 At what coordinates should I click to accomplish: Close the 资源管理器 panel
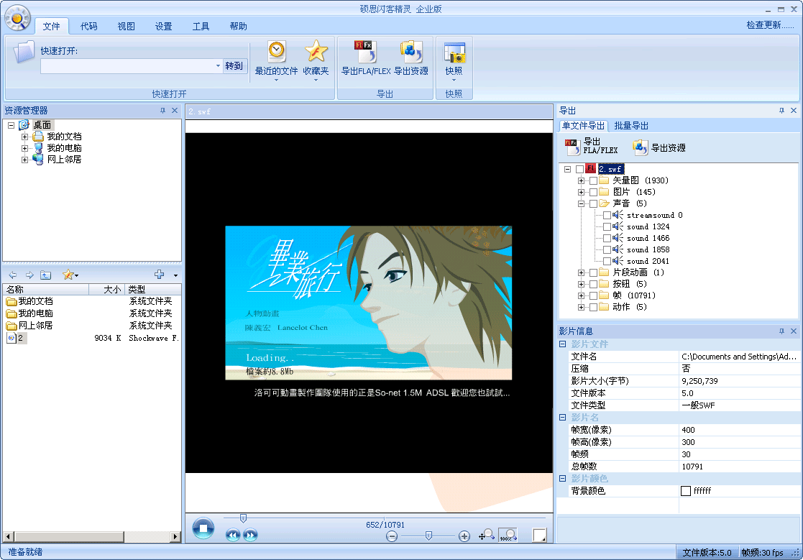[175, 111]
